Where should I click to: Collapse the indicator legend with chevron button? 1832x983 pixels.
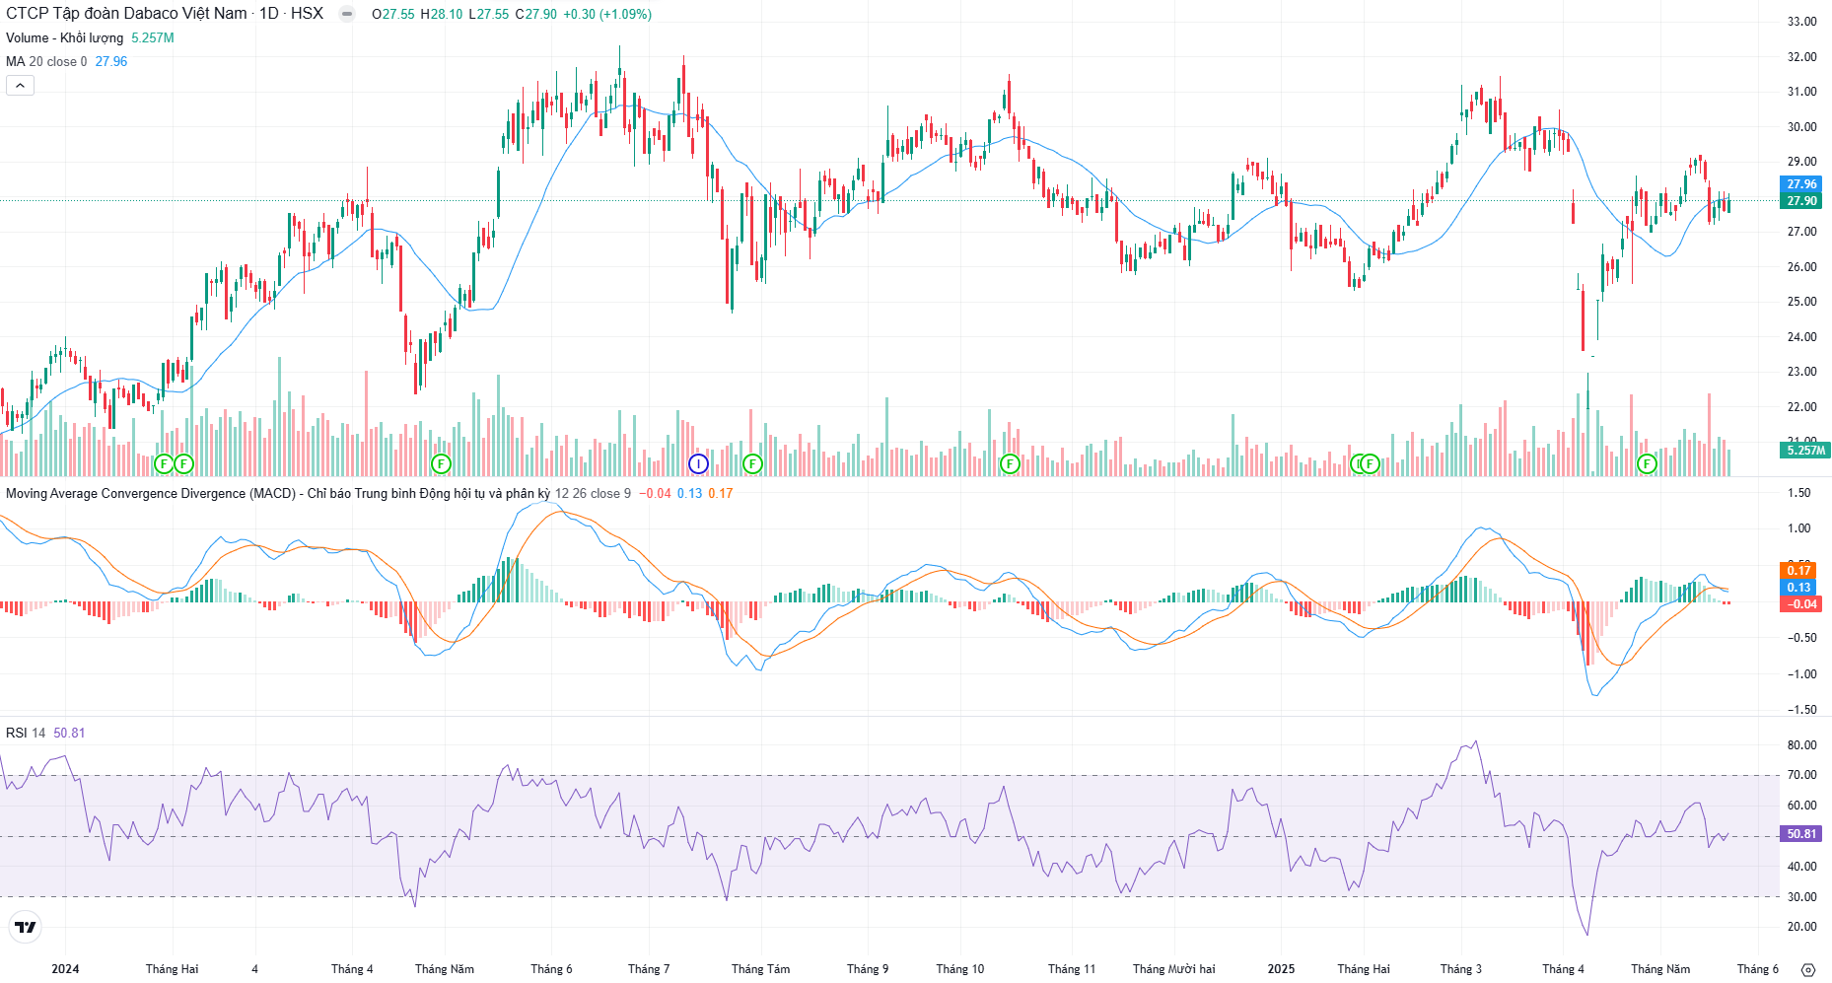coord(20,86)
